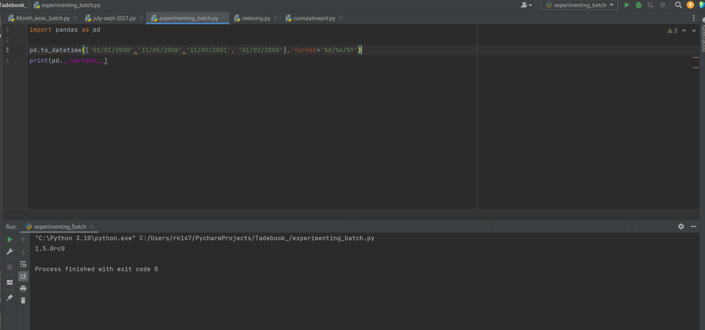The width and height of the screenshot is (705, 330).
Task: Rerun experimenting_batch in the Run panel
Action: point(10,239)
